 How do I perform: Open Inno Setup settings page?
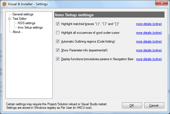[30, 27]
